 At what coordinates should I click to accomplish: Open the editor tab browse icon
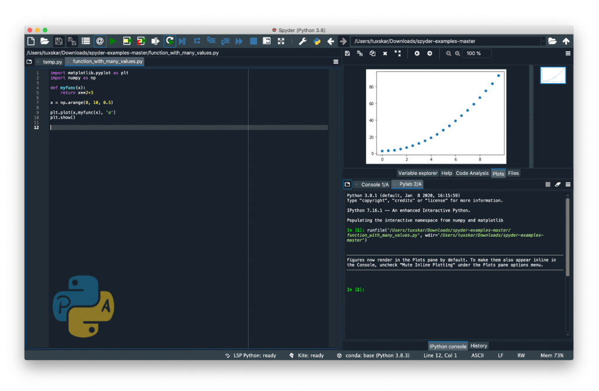pyautogui.click(x=29, y=61)
